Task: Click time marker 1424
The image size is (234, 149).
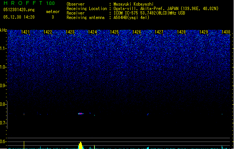Action: click(92, 32)
